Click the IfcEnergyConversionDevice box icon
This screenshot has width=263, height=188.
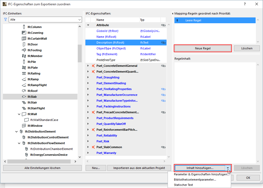27,155
